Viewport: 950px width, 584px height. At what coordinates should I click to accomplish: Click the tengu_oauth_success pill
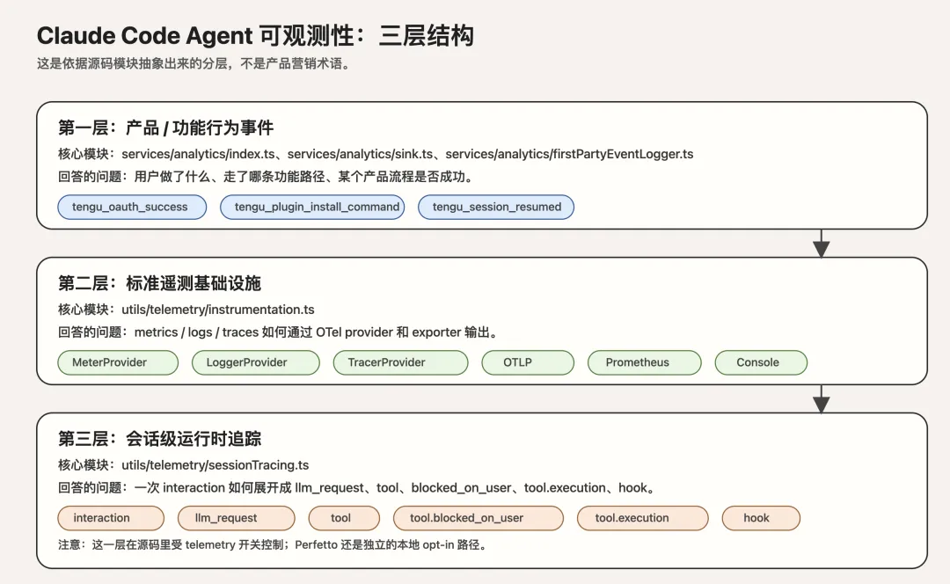(x=132, y=207)
